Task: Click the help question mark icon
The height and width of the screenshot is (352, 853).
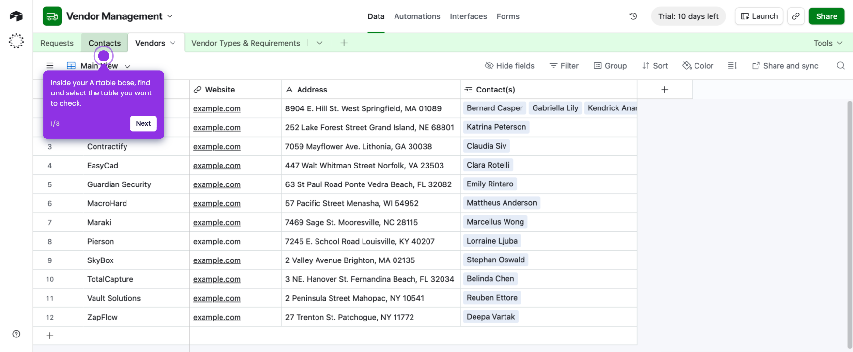Action: point(16,334)
